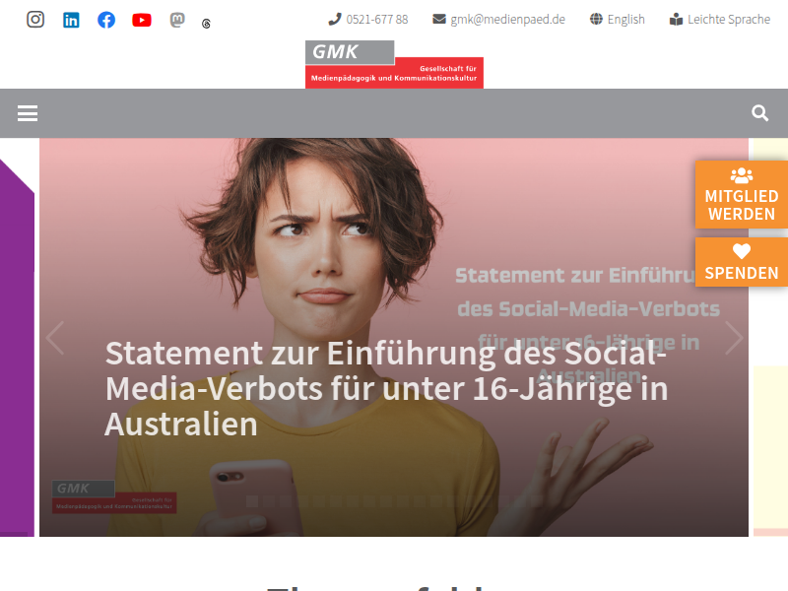
Task: Select the first slider indicator square
Action: tap(252, 501)
